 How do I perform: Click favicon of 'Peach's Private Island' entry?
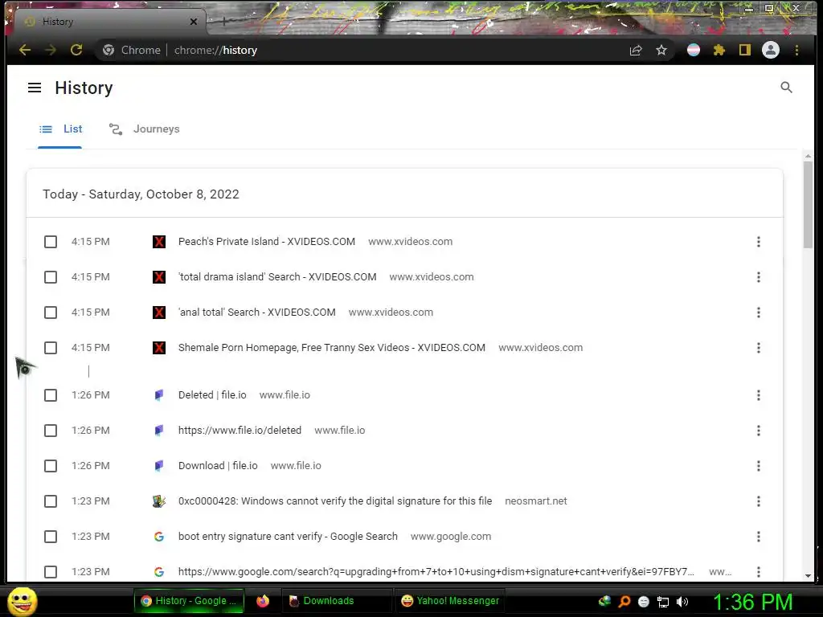[159, 242]
